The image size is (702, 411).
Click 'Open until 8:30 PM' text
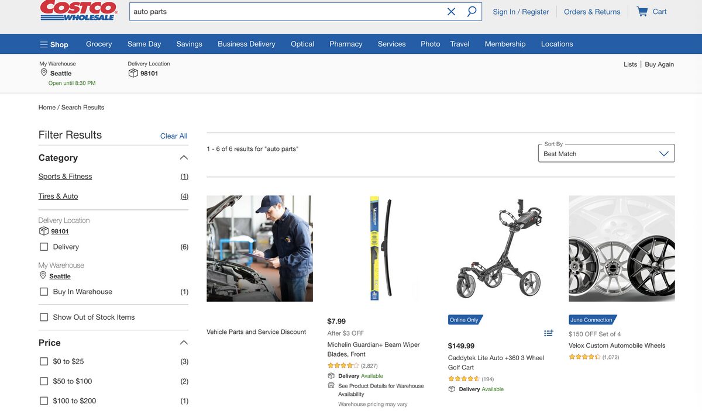(x=72, y=84)
